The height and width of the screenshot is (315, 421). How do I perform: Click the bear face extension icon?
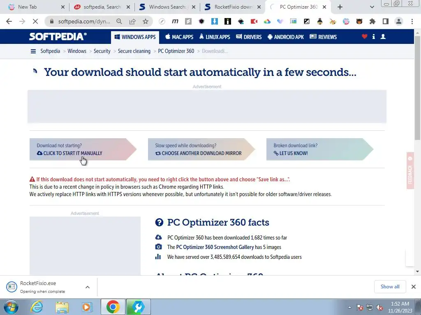point(359,21)
